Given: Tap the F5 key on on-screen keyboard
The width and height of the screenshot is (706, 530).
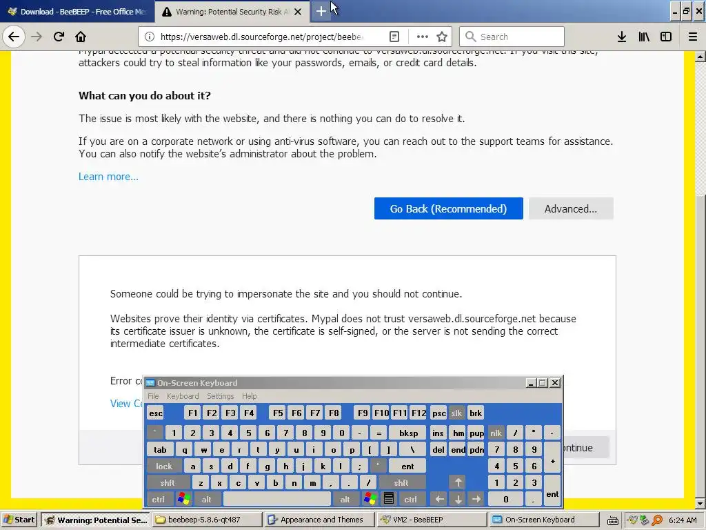Looking at the screenshot, I should coord(278,413).
